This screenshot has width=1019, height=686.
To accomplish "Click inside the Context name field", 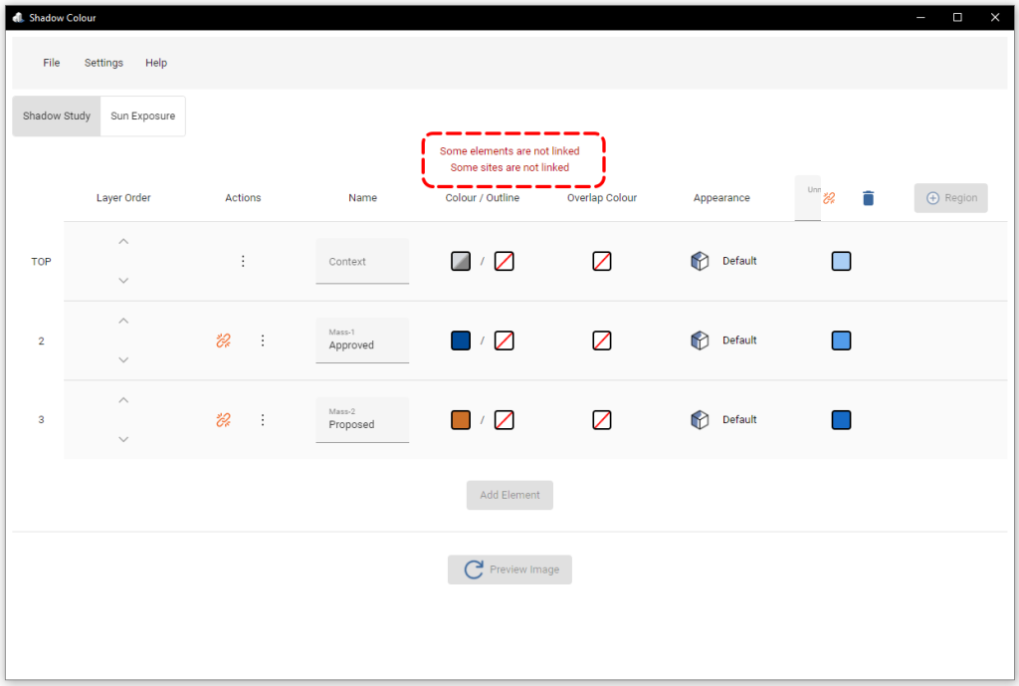I will [362, 261].
